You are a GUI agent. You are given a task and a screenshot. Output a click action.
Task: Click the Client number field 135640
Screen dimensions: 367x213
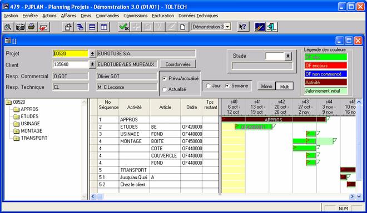pos(71,64)
